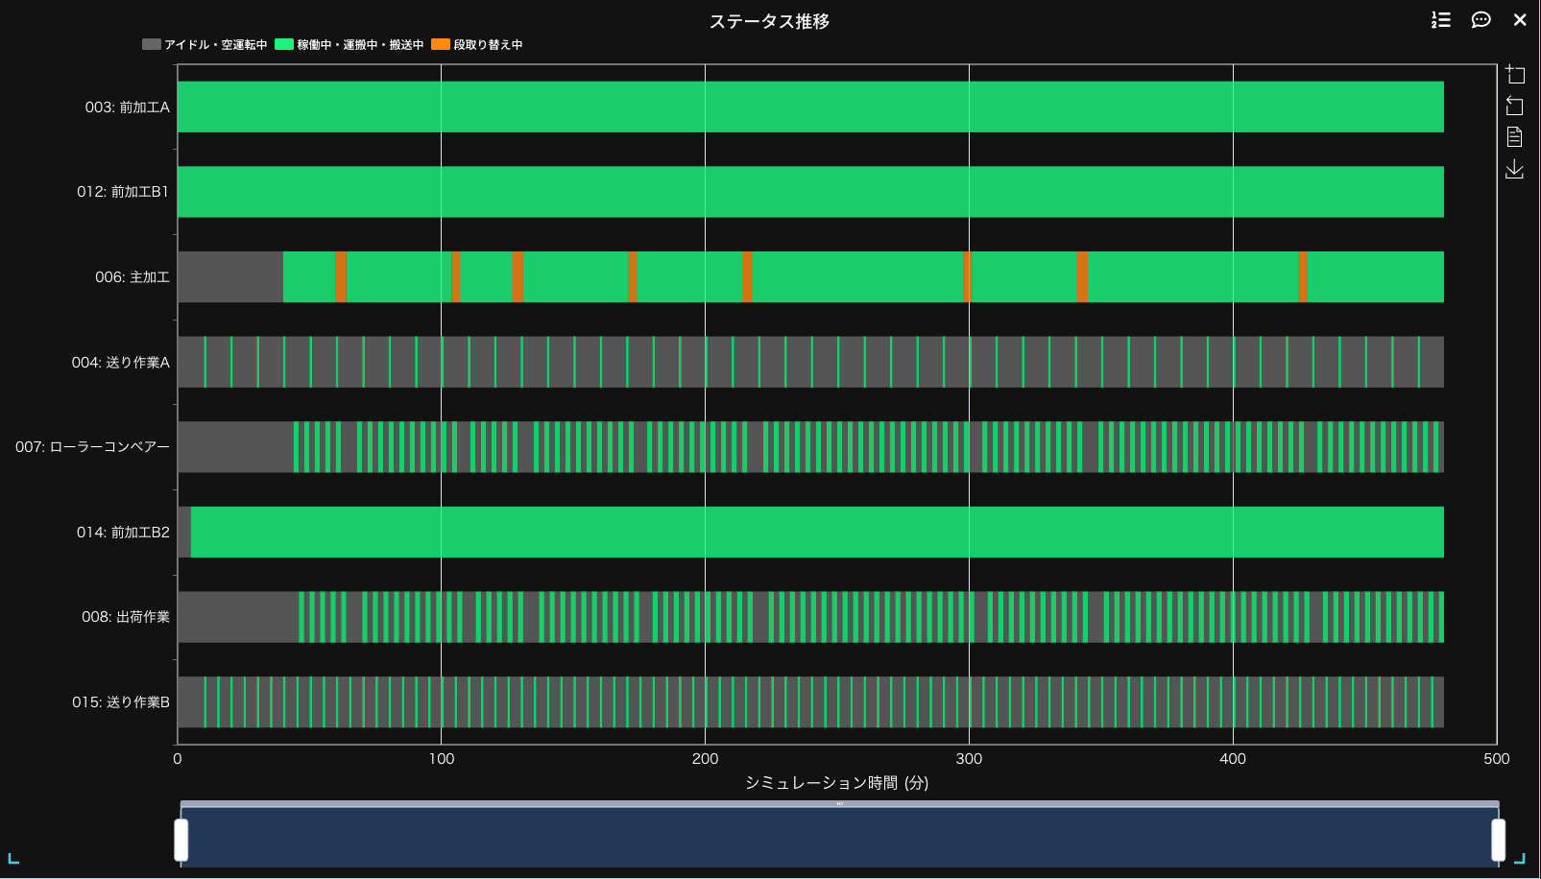The image size is (1541, 879).
Task: Save chart with the download icon
Action: 1515,169
